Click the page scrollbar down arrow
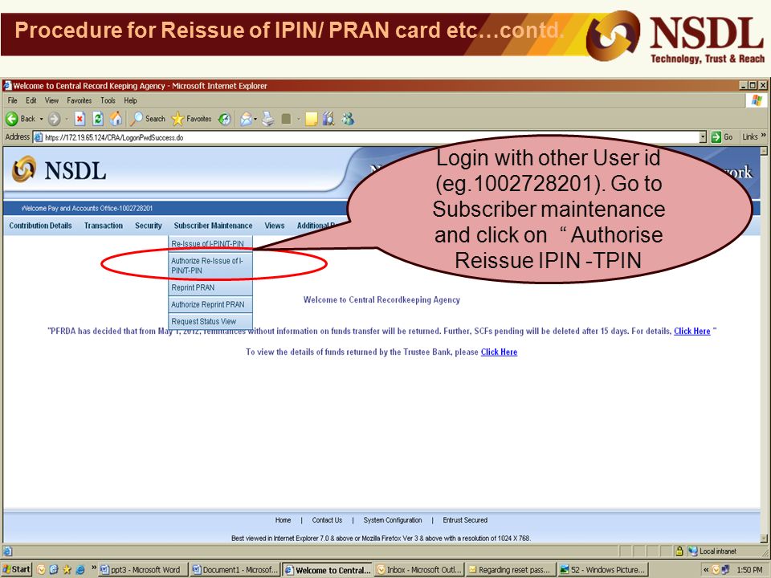The width and height of the screenshot is (771, 578). [764, 538]
